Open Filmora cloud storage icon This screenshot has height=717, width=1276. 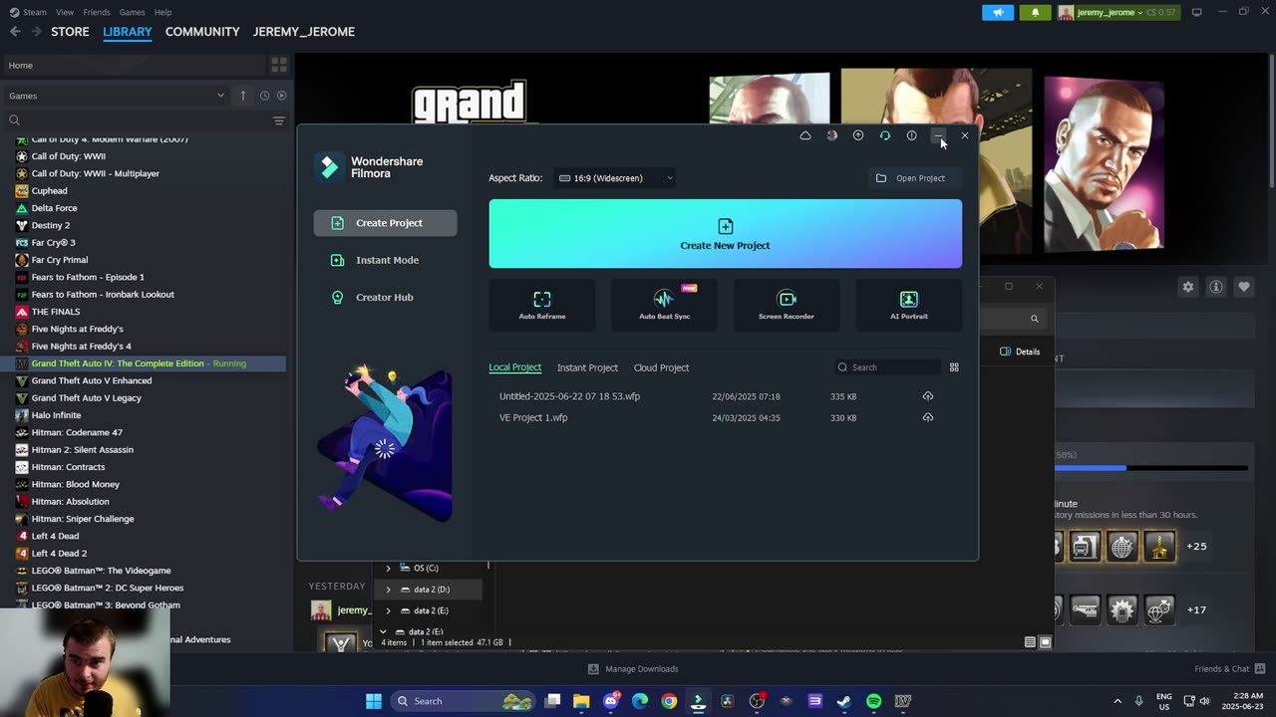805,135
